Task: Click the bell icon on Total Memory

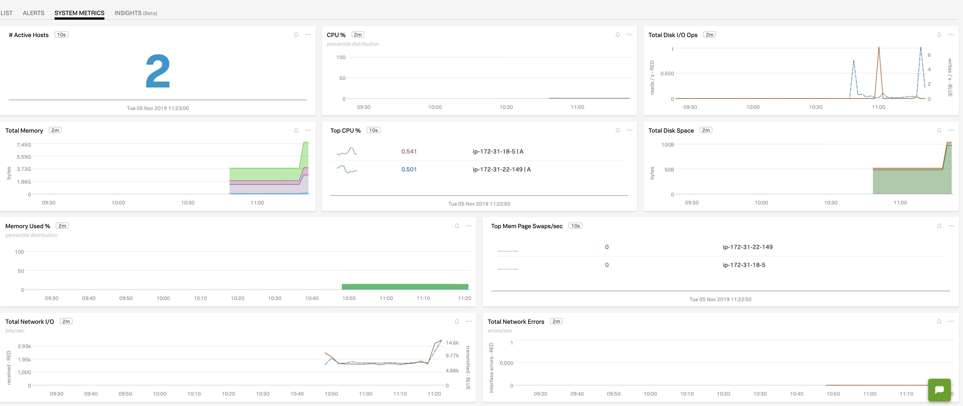Action: [x=296, y=130]
